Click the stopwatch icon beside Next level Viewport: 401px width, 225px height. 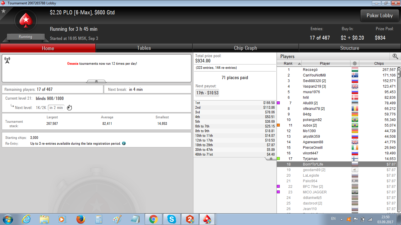[x=69, y=108]
